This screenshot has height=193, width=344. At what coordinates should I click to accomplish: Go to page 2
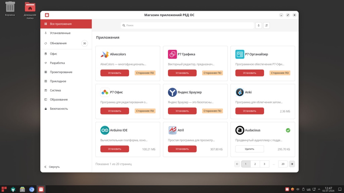[255, 164]
